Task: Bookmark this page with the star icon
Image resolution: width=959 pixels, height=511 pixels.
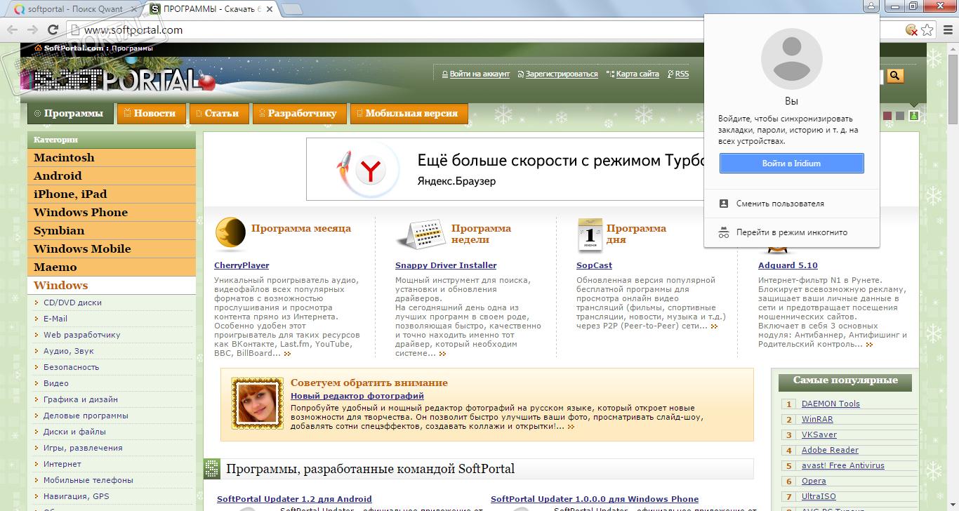Action: pos(927,29)
